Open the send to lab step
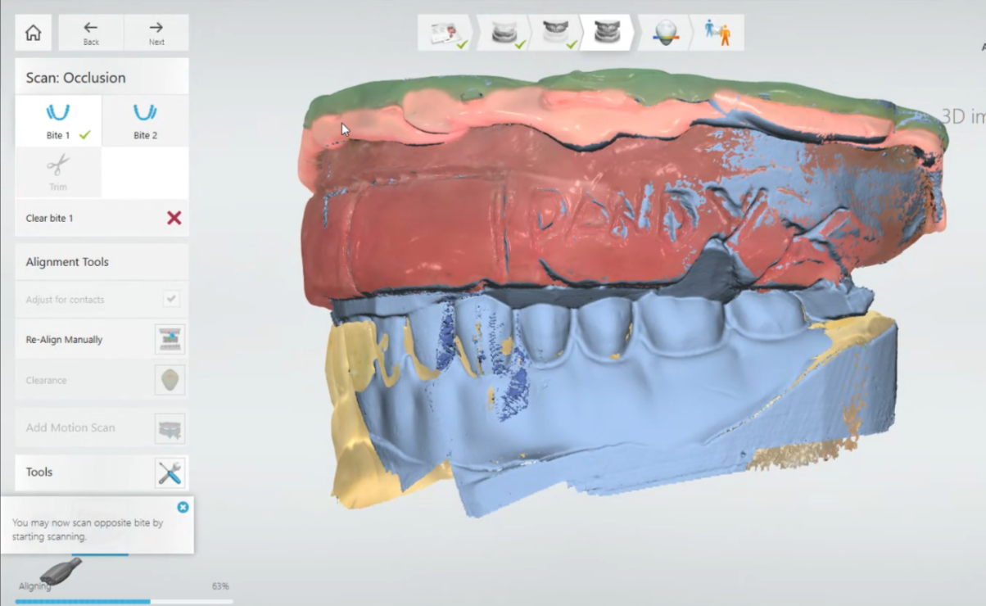The image size is (986, 606). [718, 33]
